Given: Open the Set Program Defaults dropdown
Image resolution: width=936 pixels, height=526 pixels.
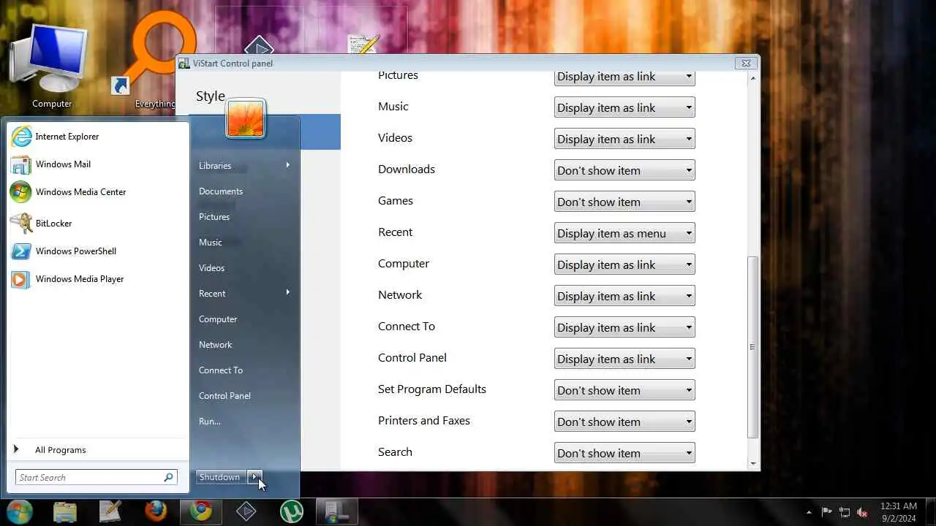Looking at the screenshot, I should pyautogui.click(x=624, y=390).
